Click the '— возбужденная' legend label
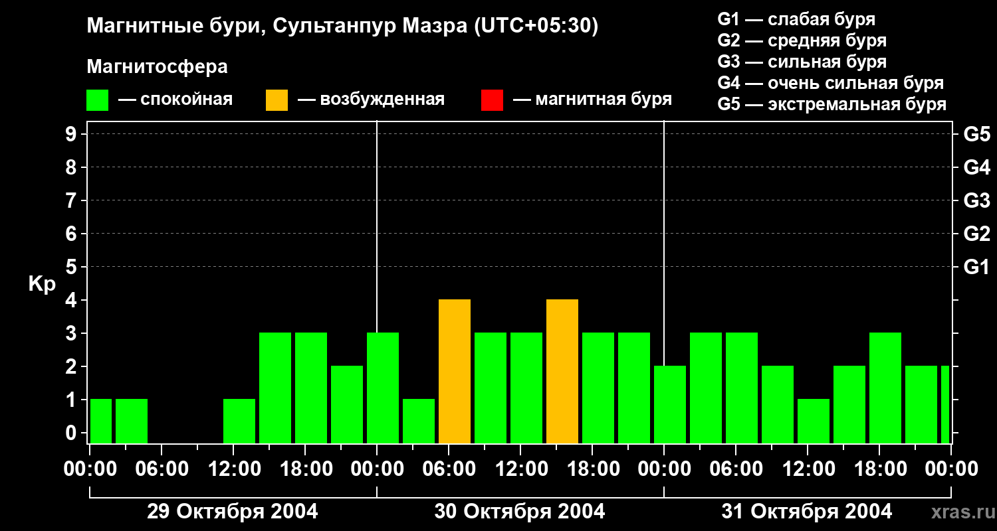 click(371, 100)
